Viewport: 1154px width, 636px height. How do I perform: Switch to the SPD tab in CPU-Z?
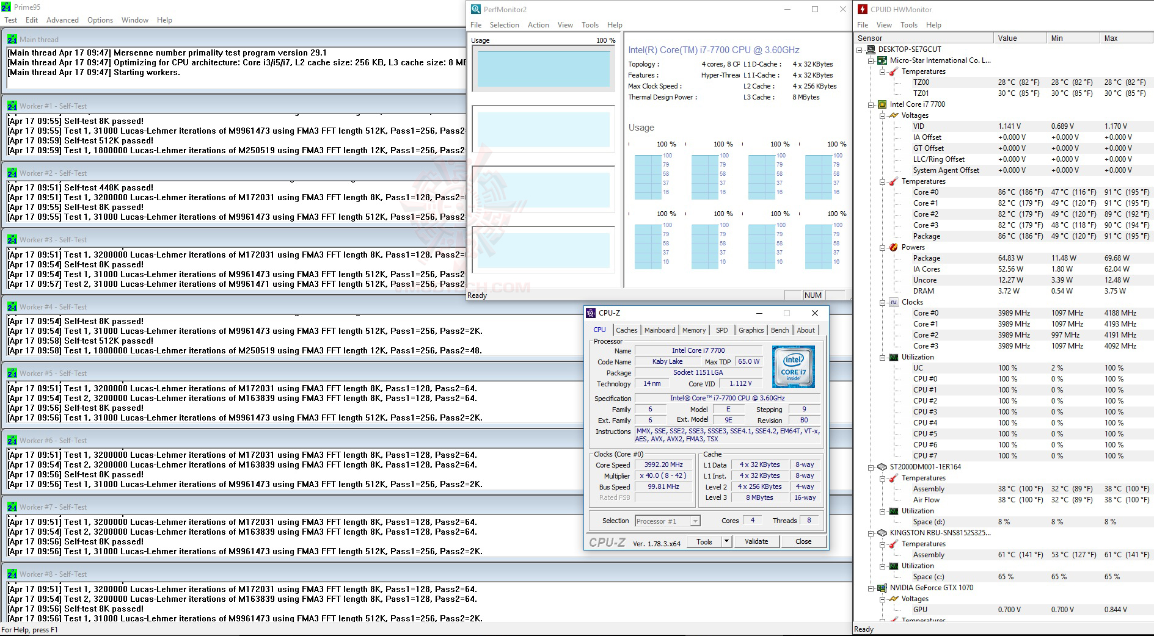pos(722,330)
